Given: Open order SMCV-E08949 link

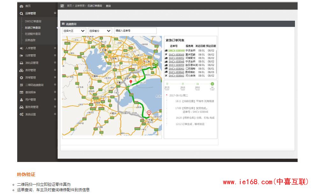Looking at the screenshot, I should (x=176, y=54).
